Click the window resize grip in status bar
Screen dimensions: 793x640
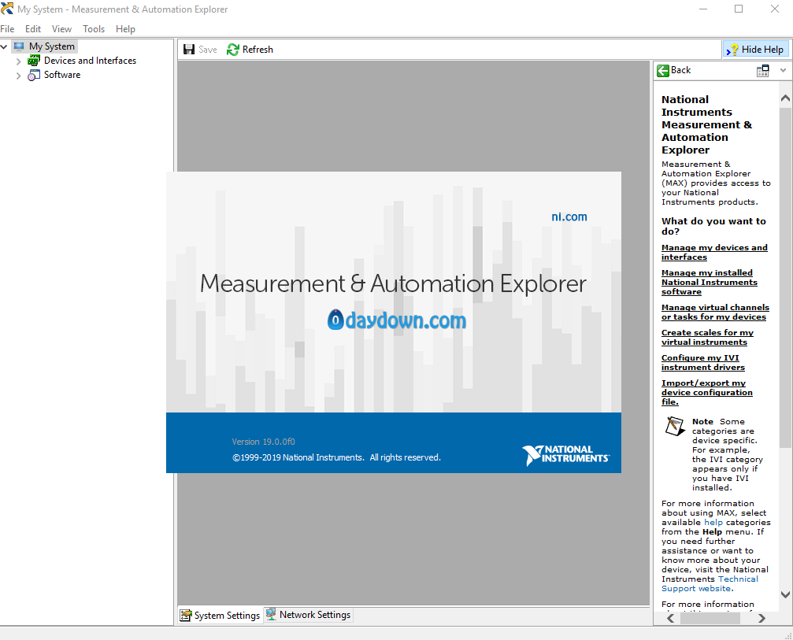pyautogui.click(x=788, y=635)
